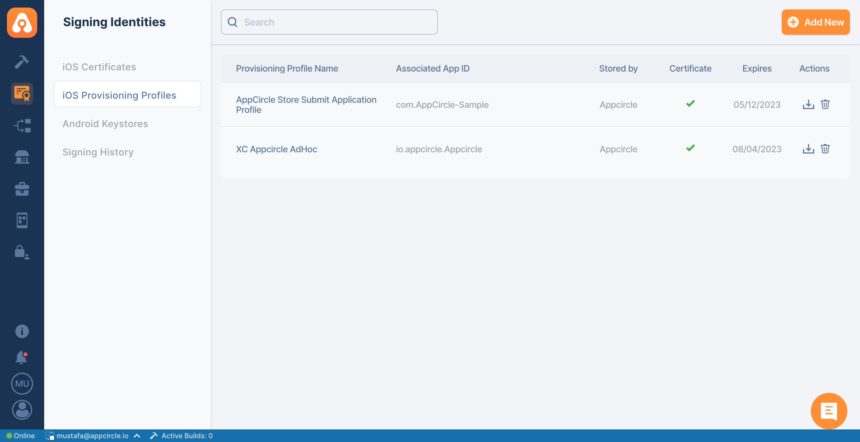Click io.appcircle.Appcircle app ID
Screen dimensions: 860x442
click(x=439, y=149)
